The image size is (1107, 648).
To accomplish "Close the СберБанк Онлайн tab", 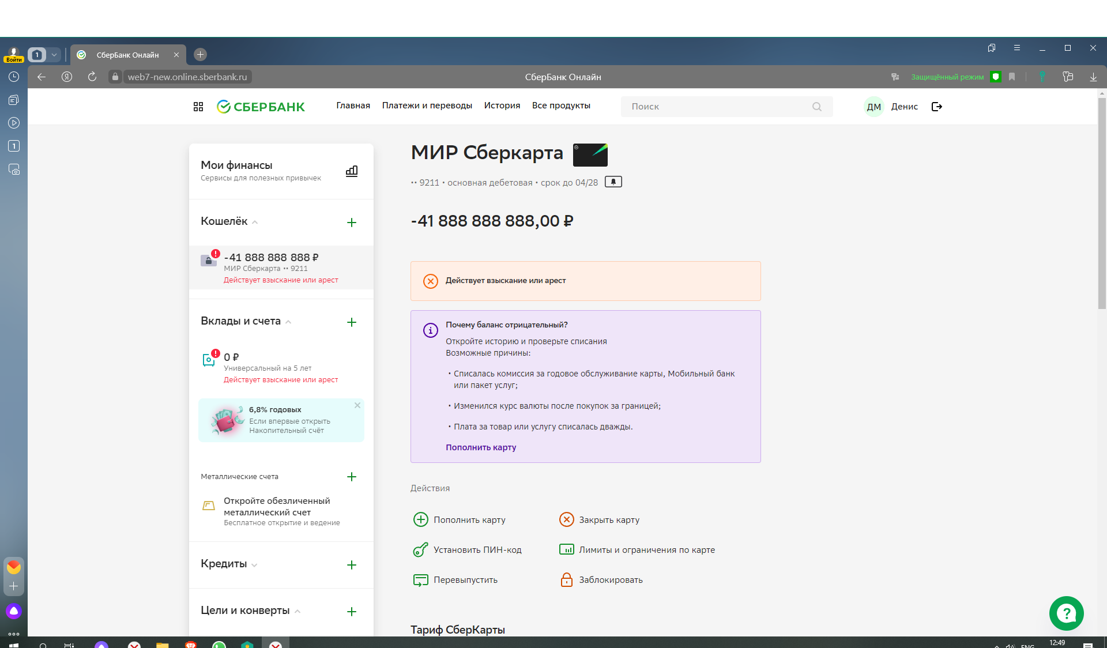I will click(176, 55).
